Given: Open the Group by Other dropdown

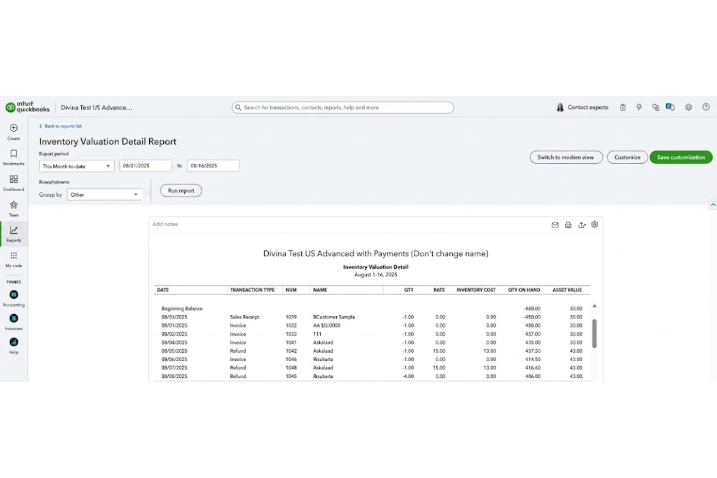Looking at the screenshot, I should [x=104, y=195].
